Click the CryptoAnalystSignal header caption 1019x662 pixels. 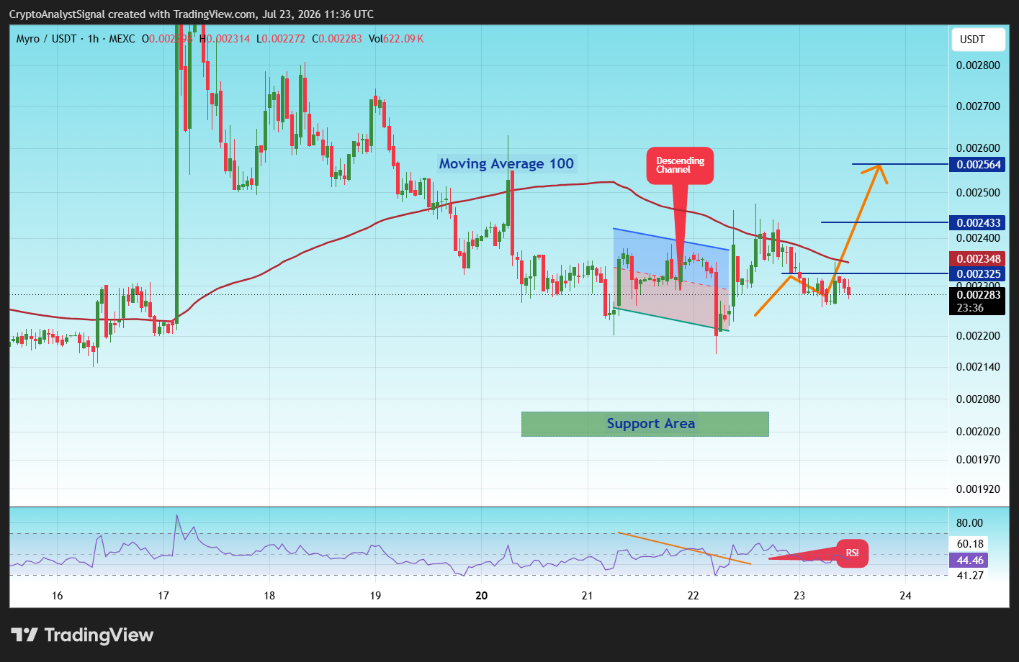click(192, 14)
